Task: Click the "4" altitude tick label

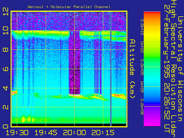Action: point(5,88)
